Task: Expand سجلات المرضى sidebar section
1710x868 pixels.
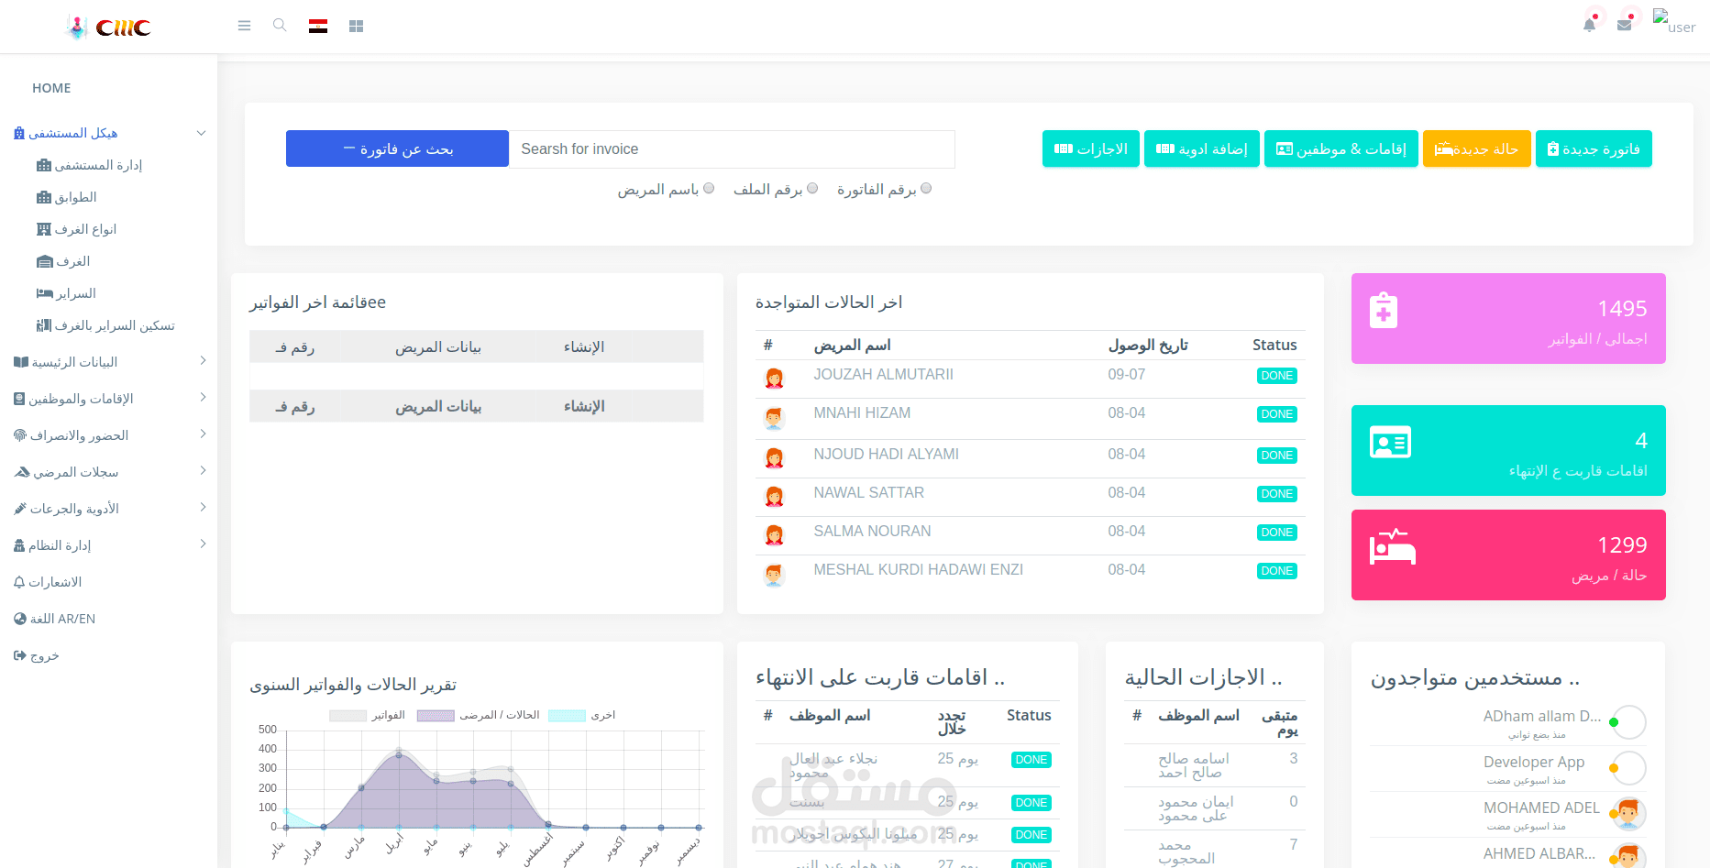Action: [x=109, y=472]
